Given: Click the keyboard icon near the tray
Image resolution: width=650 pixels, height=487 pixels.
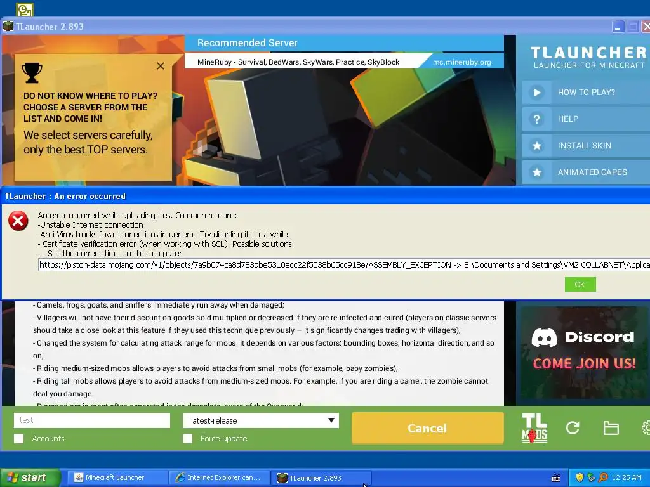Looking at the screenshot, I should pos(556,478).
